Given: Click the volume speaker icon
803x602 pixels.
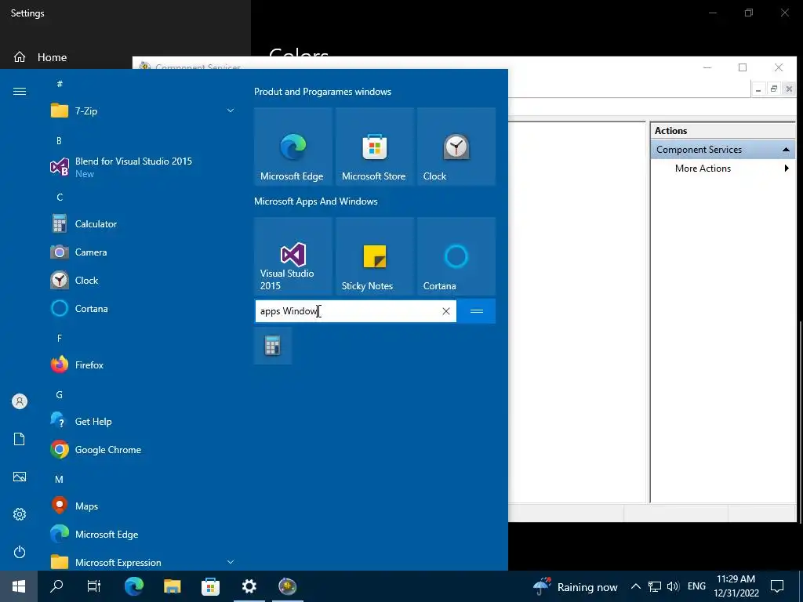Looking at the screenshot, I should tap(673, 586).
